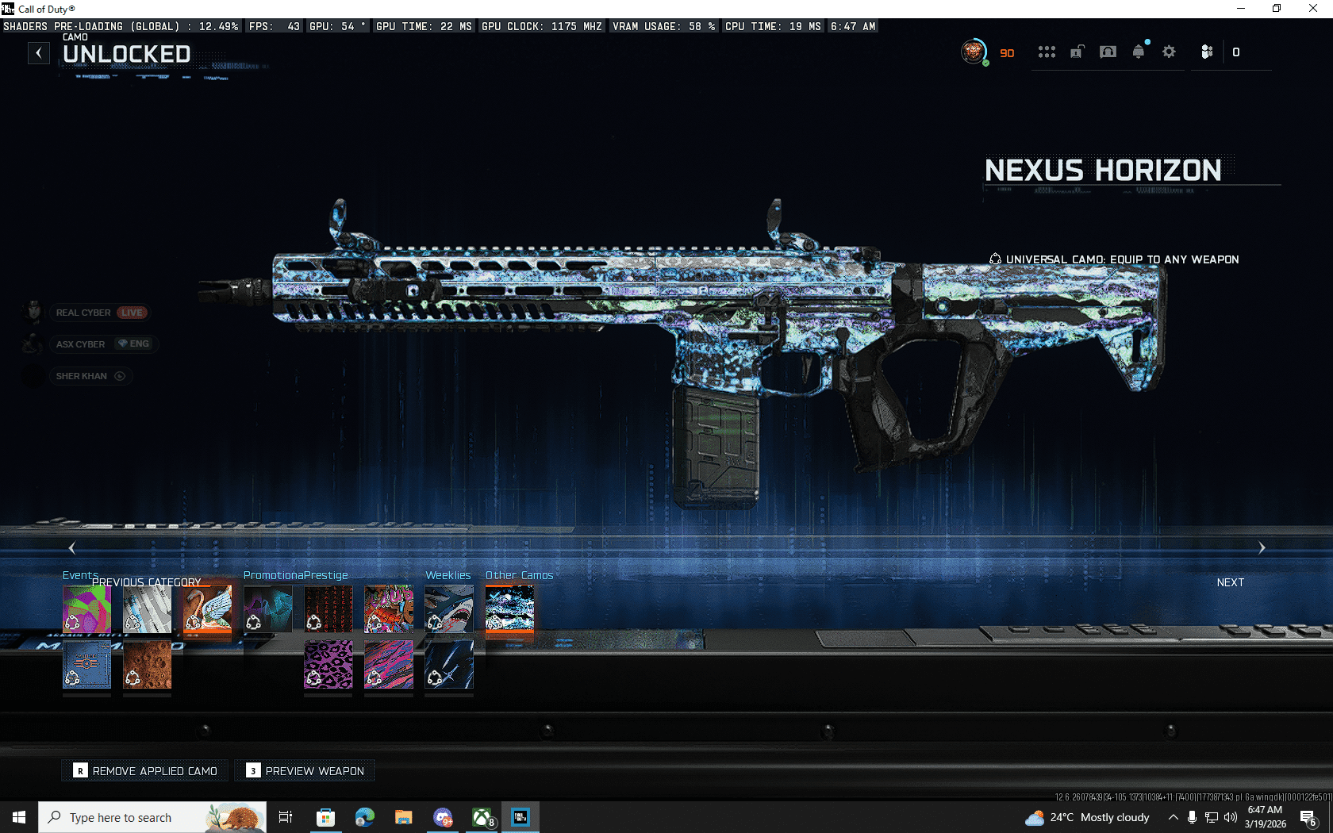Switch to the Weeklies camo category

click(448, 575)
